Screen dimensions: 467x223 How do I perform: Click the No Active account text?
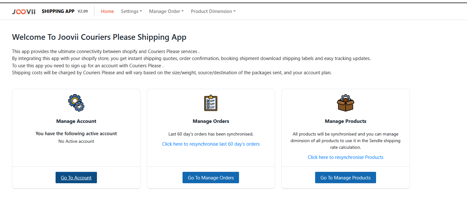(x=76, y=141)
